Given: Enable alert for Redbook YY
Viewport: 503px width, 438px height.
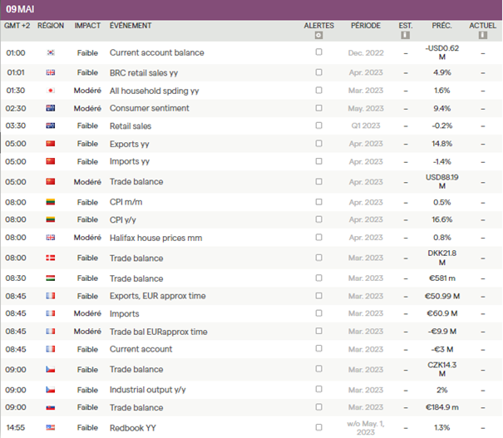Looking at the screenshot, I should [x=318, y=427].
